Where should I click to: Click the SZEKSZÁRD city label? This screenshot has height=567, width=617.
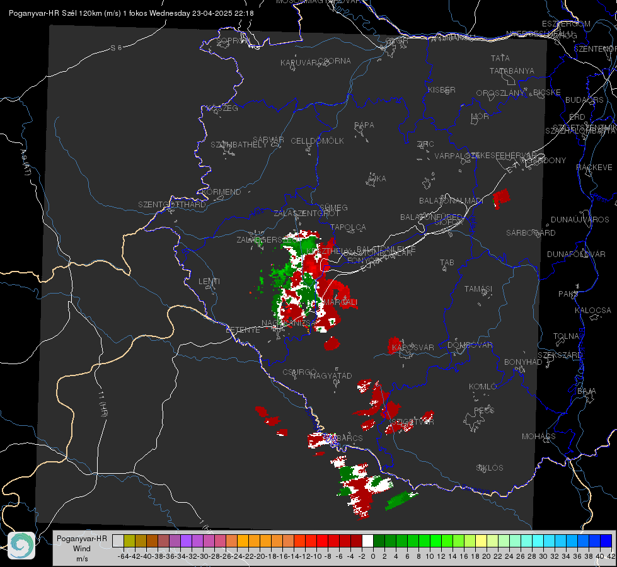click(x=560, y=355)
